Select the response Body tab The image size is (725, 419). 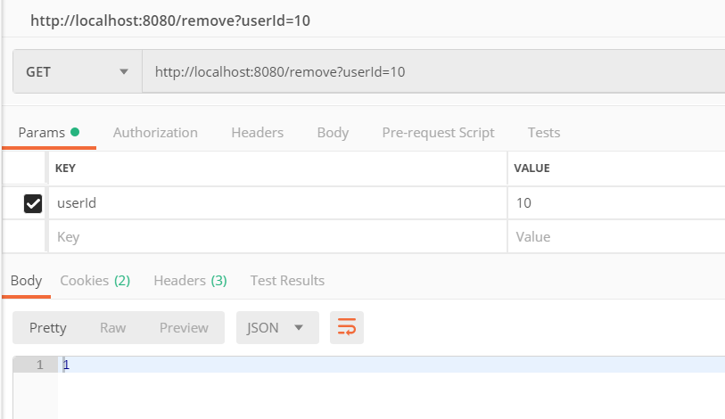pos(27,281)
